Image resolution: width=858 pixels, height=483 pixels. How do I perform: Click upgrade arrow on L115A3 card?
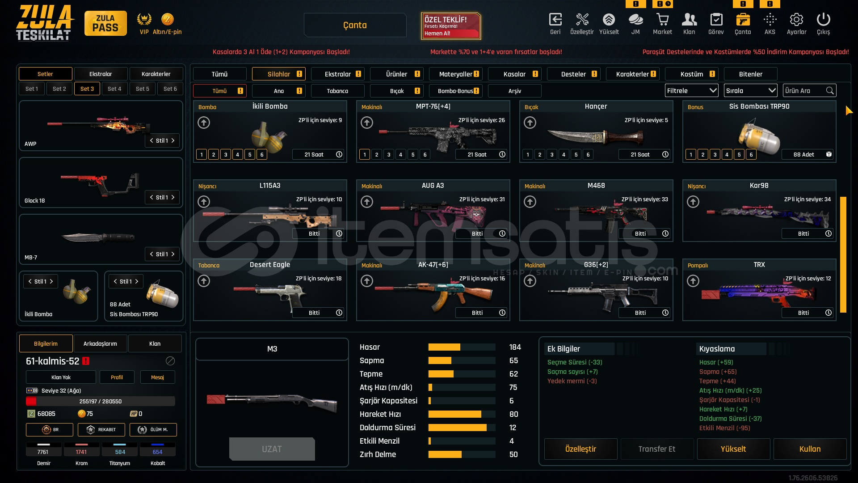204,201
